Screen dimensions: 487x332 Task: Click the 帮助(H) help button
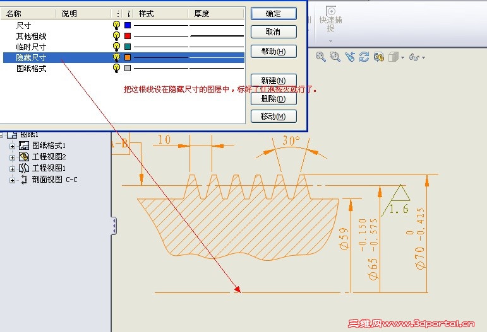pyautogui.click(x=274, y=52)
